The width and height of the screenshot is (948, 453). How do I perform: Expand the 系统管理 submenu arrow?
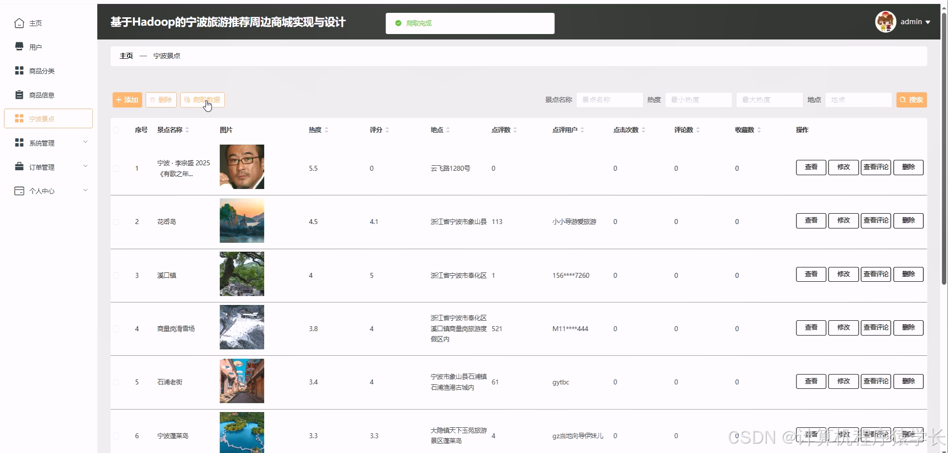tap(85, 142)
